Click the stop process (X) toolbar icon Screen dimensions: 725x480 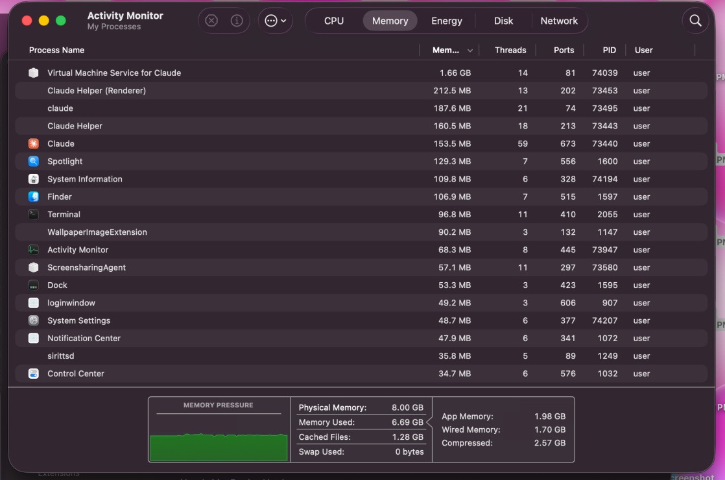[x=211, y=20]
